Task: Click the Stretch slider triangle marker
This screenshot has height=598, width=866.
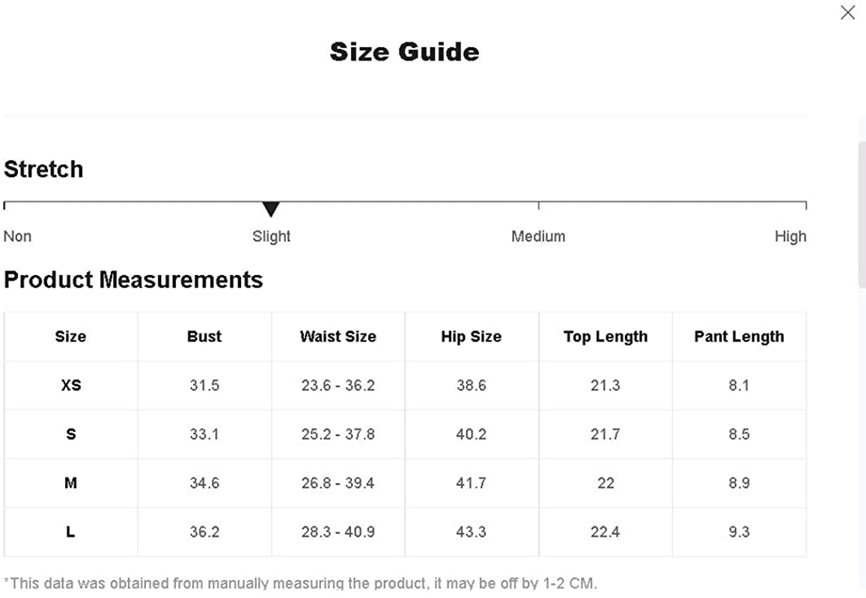Action: coord(271,209)
